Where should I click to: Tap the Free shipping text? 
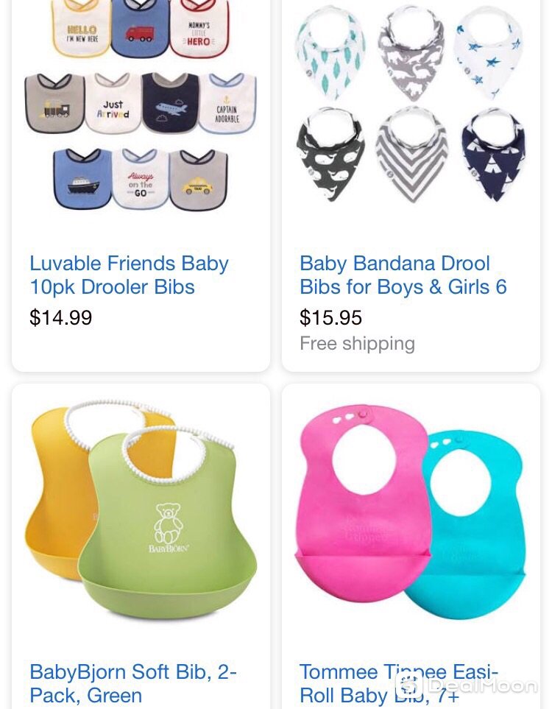pos(357,344)
